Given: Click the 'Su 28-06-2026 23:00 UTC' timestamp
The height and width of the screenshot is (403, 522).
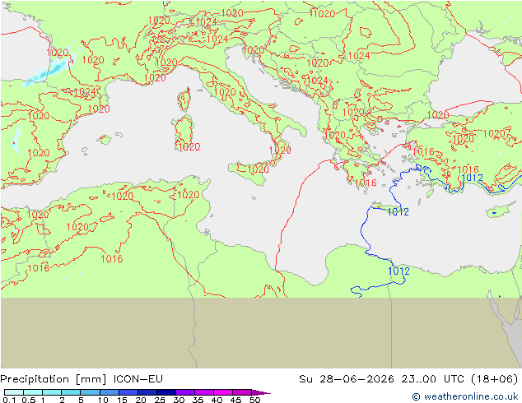Looking at the screenshot, I should tap(384, 379).
